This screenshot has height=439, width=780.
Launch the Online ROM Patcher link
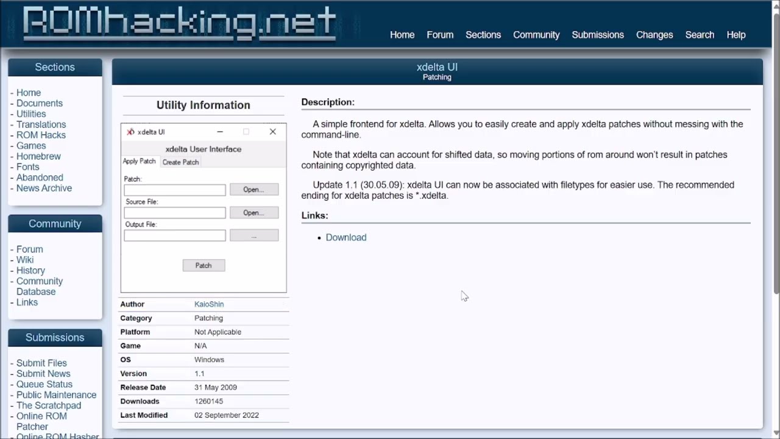(41, 421)
